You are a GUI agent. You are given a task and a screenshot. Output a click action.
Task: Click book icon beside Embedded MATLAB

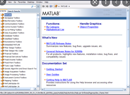pos(3,45)
